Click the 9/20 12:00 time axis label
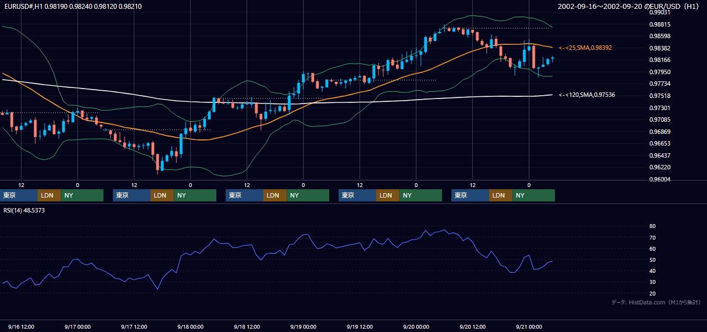Image resolution: width=707 pixels, height=332 pixels. point(472,327)
